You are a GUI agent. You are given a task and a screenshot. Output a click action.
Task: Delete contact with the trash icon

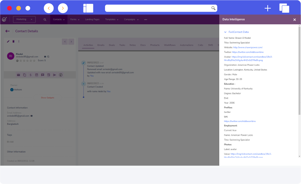[13, 41]
